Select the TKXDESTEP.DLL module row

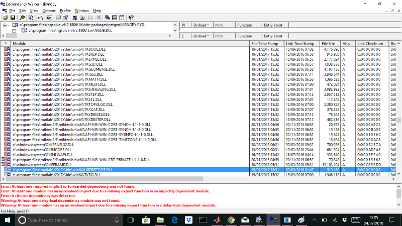198,120
